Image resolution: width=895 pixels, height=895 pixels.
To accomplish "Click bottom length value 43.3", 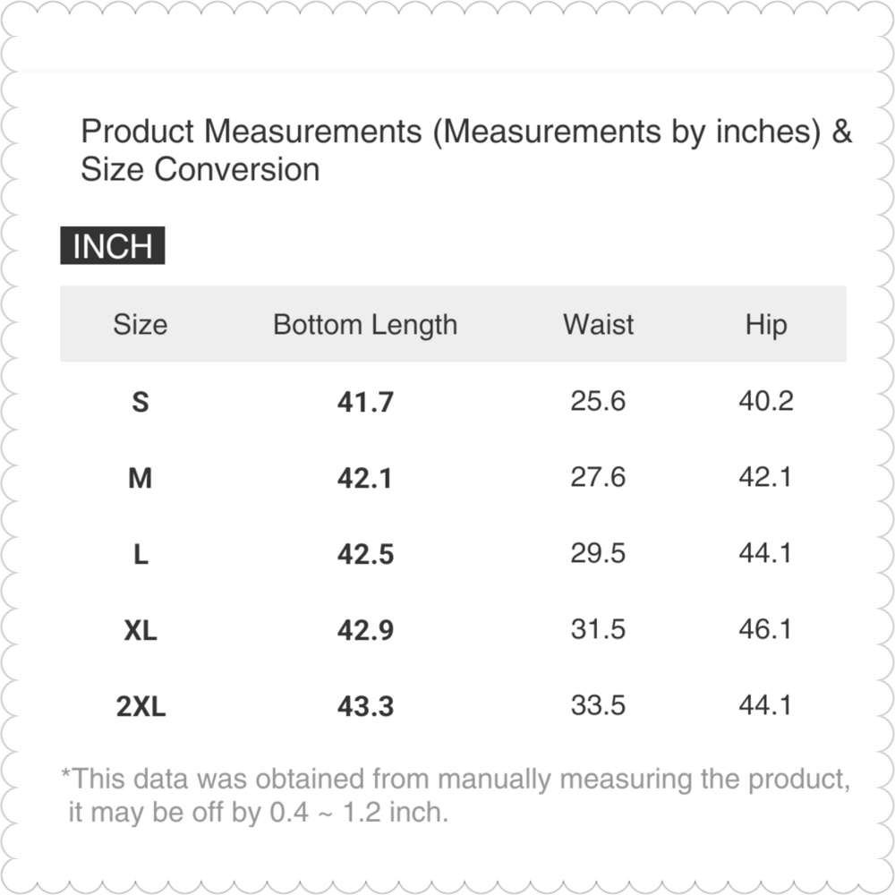I will pos(365,706).
